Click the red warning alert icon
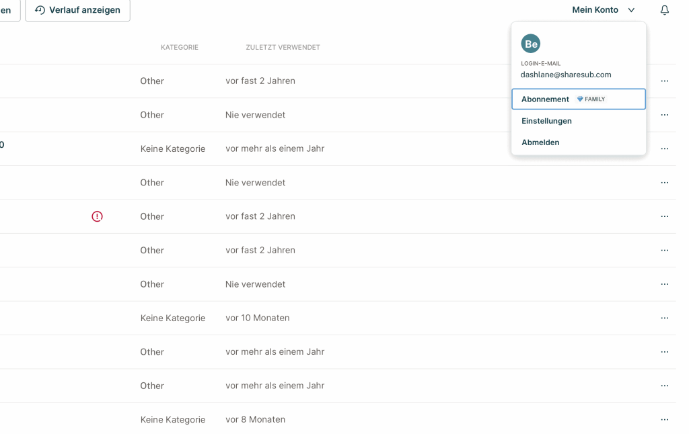689x434 pixels. (97, 216)
